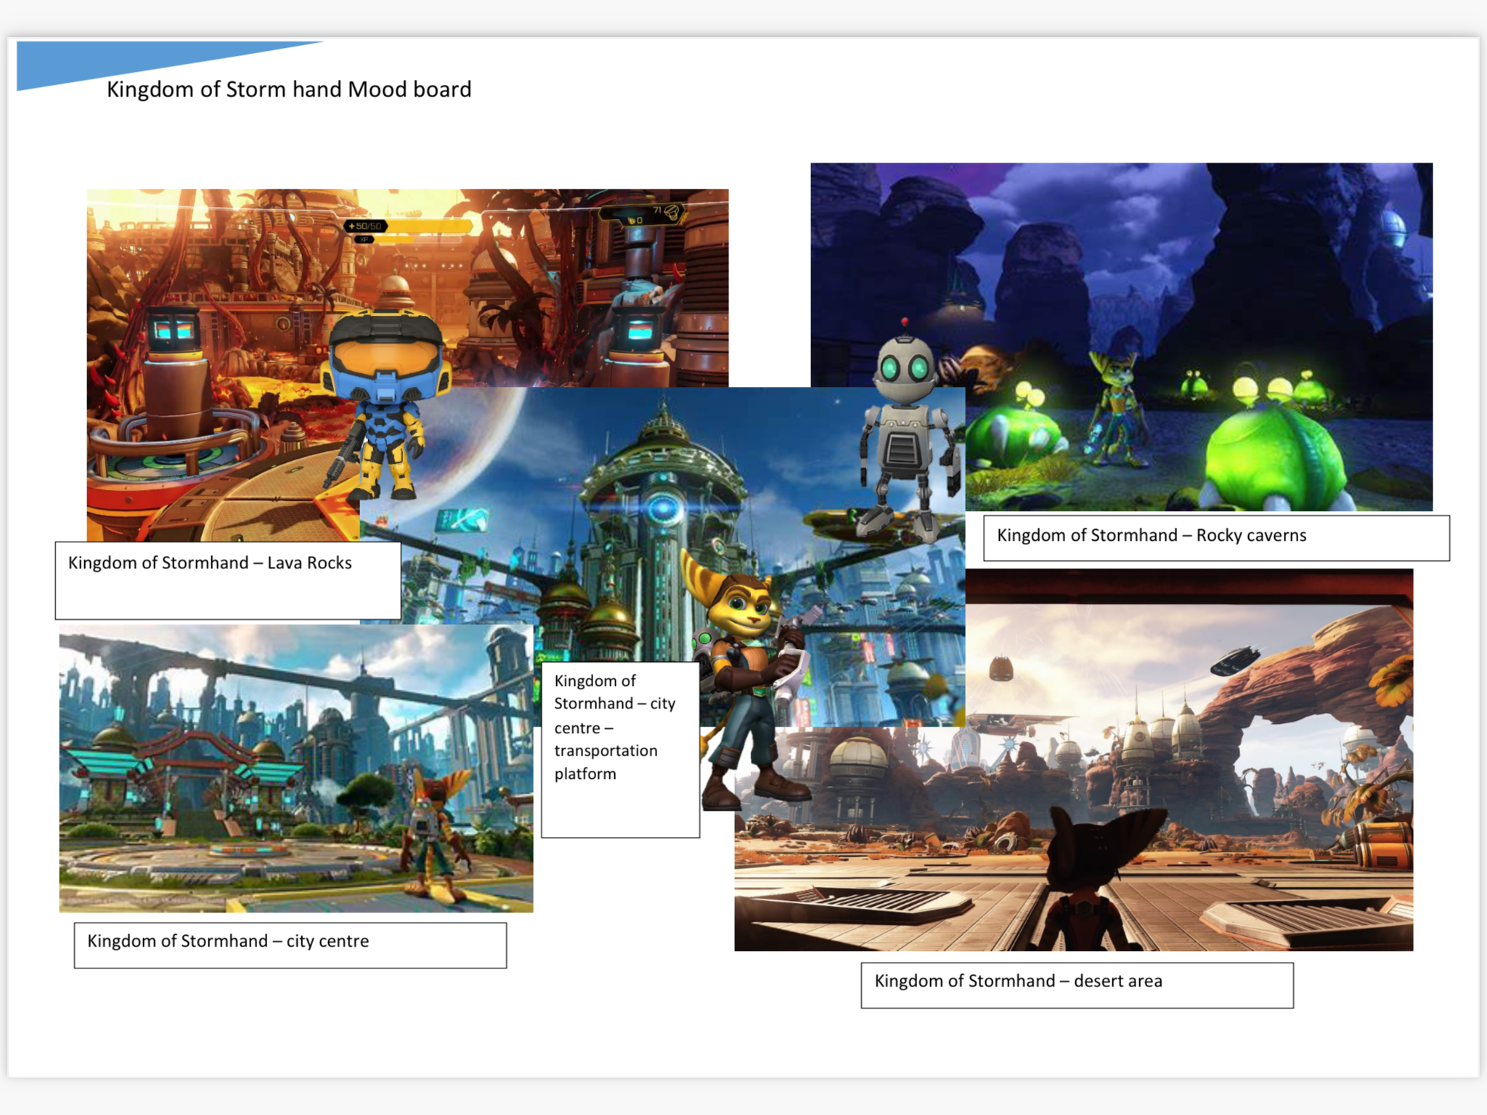Click the Kingdom of Storm hand Mood board title
Viewport: 1487px width, 1115px height.
pos(289,89)
